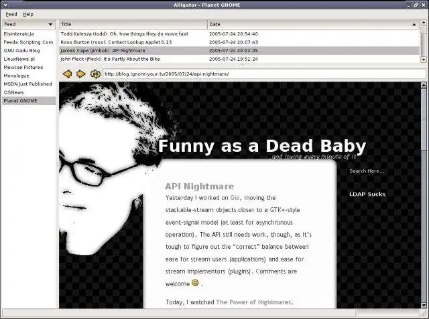
Task: Open The Power of Nightmares link
Action: click(253, 302)
